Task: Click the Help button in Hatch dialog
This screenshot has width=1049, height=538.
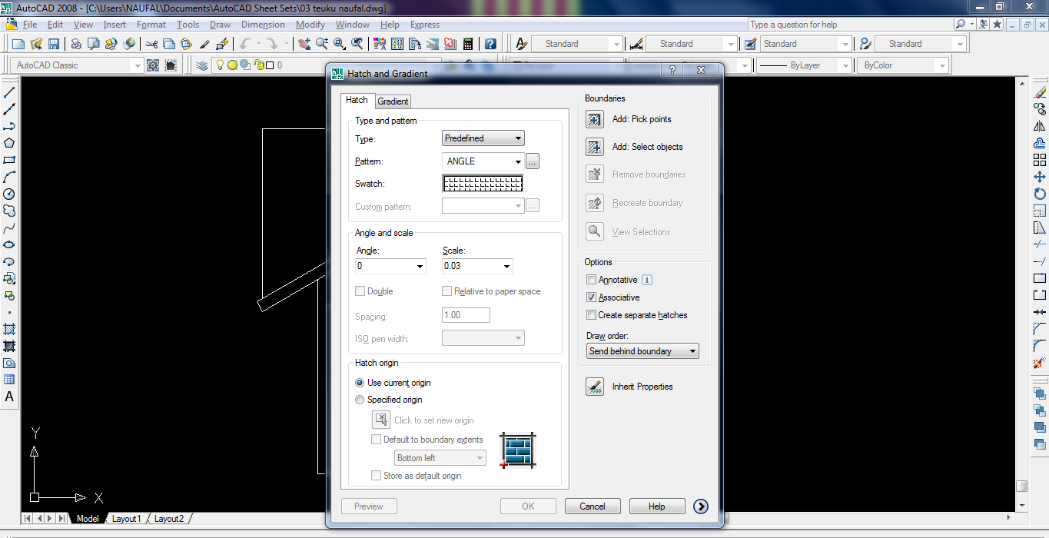Action: [x=657, y=506]
